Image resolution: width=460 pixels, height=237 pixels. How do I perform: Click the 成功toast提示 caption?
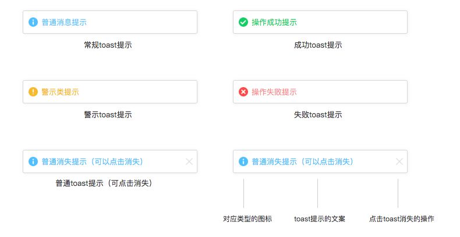[x=318, y=45]
